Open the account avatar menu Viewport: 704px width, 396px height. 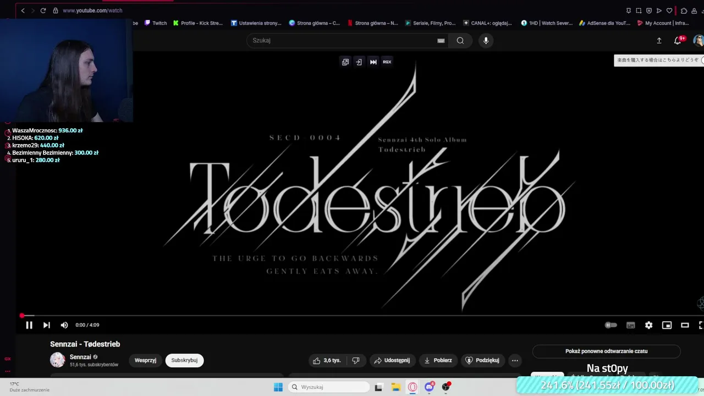(698, 40)
